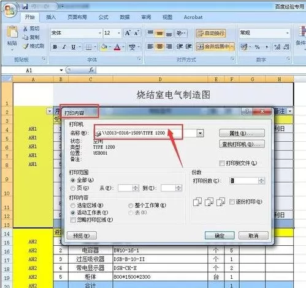This screenshot has height=288, width=306.
Task: Increase decimal places
Action: [x=277, y=47]
